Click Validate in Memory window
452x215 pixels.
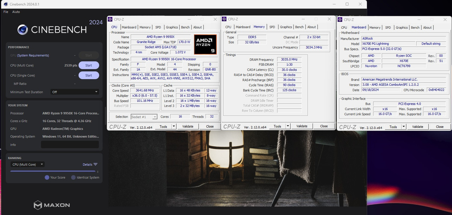[302, 126]
